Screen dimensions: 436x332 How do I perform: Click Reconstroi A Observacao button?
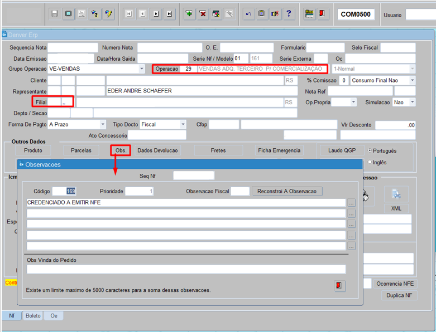(287, 192)
